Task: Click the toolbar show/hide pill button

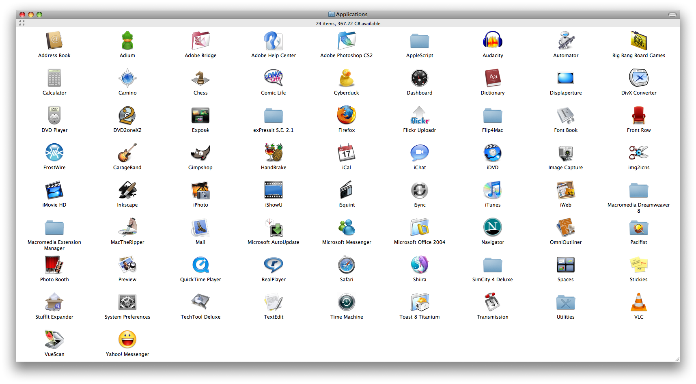Action: click(x=672, y=15)
